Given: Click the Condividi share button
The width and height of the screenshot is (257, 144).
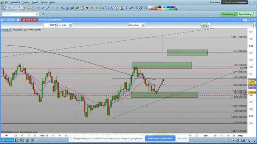Looking at the screenshot, I should click(x=8, y=140).
